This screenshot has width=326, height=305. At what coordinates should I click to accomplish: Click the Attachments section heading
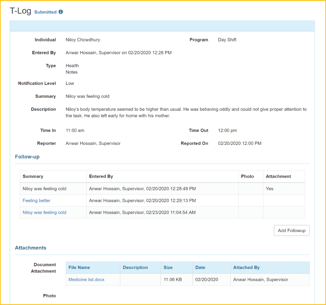(31, 248)
